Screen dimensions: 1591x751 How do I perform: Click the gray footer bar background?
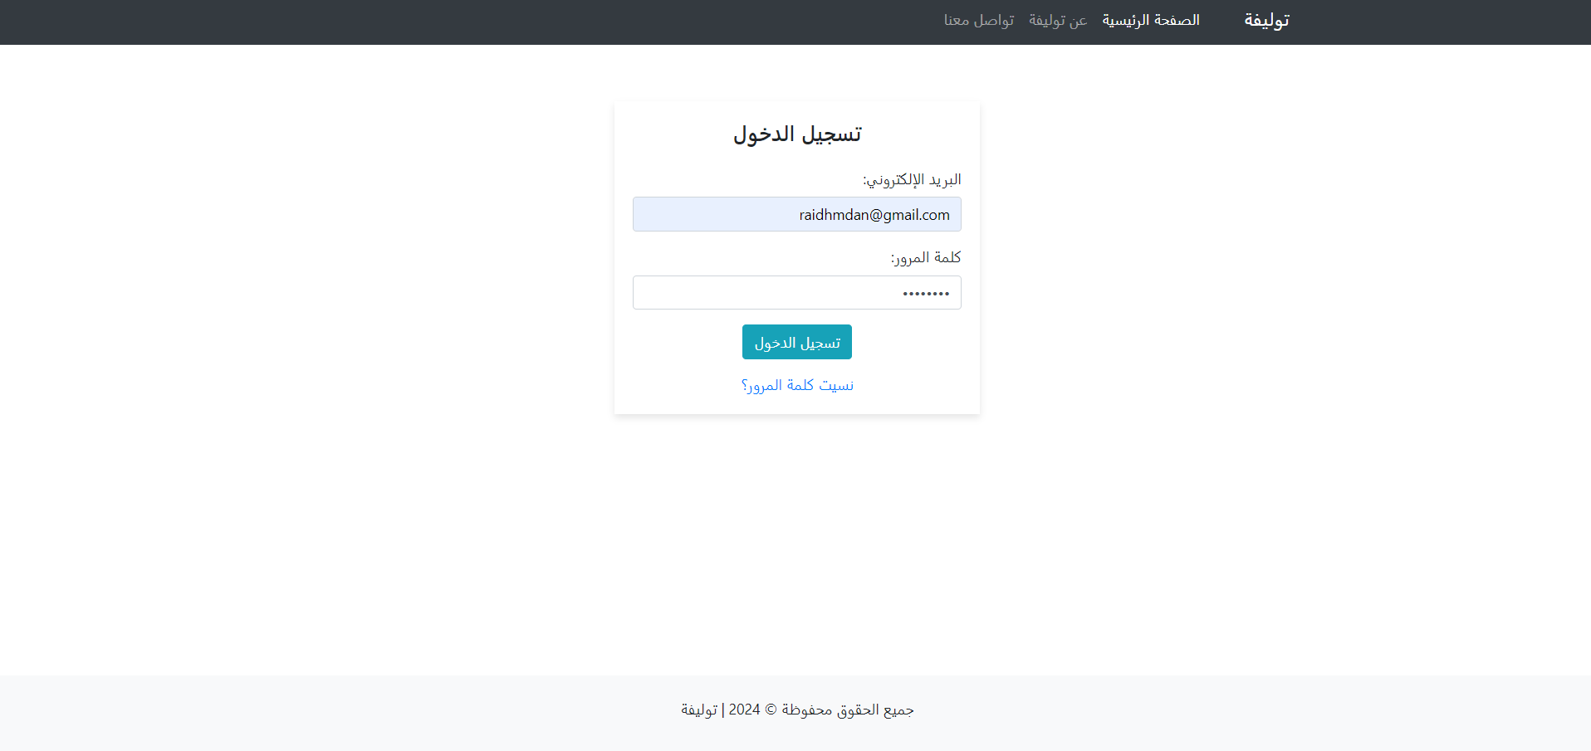point(332,714)
